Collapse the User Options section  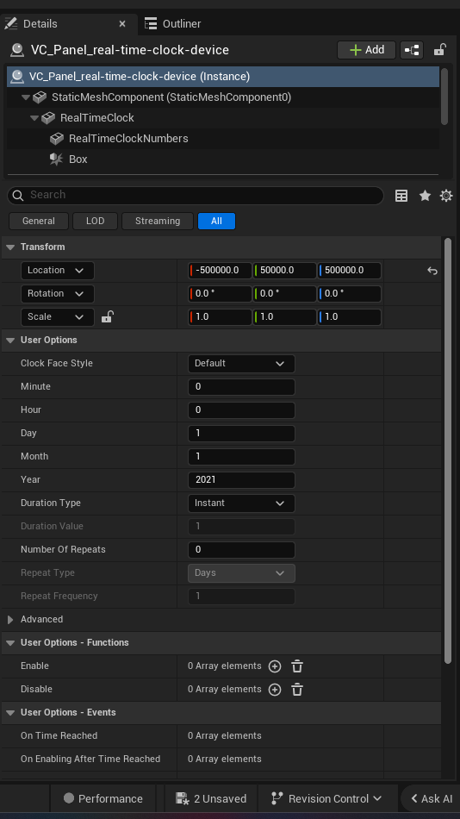coord(10,340)
